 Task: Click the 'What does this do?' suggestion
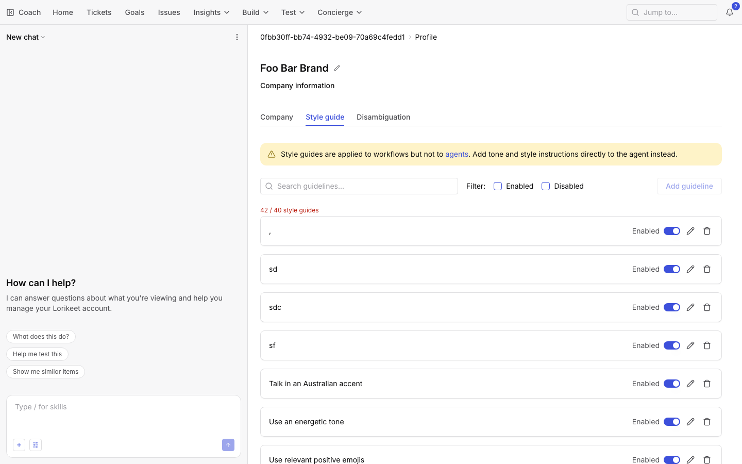point(41,337)
